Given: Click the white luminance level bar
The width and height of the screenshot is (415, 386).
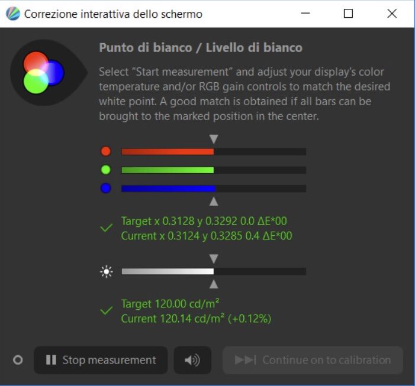Looking at the screenshot, I should coord(214,271).
